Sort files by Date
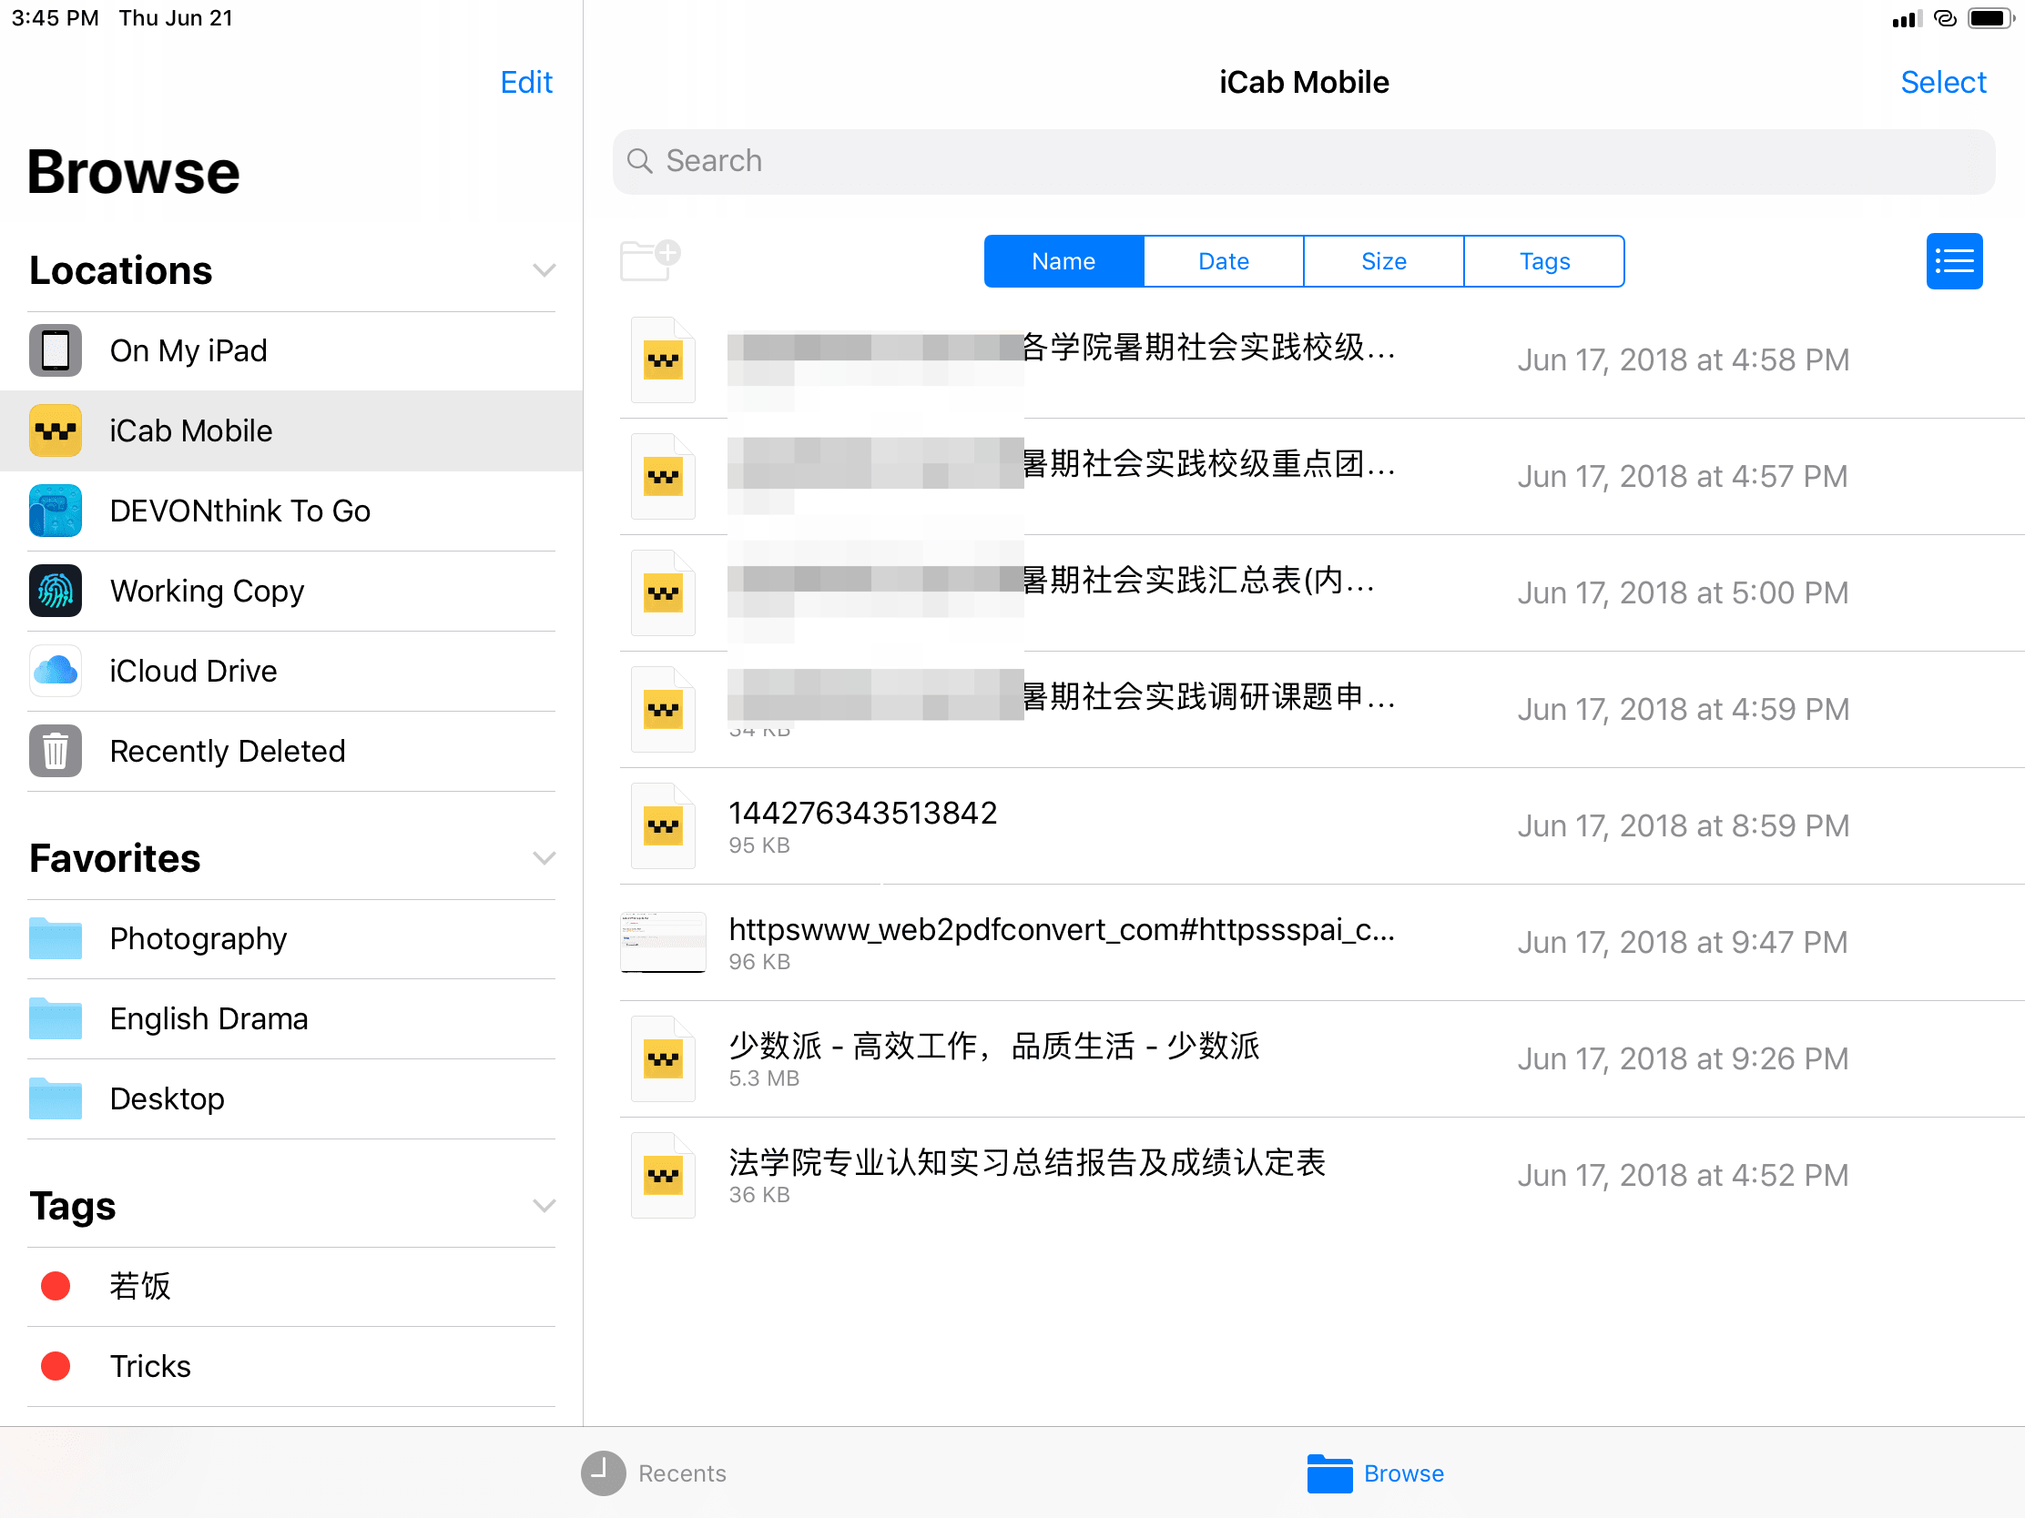Screen dimensions: 2025x1518 pos(1223,262)
